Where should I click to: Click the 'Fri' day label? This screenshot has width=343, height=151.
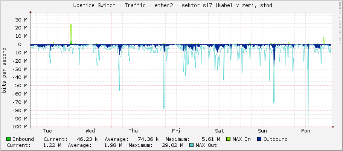tap(176, 131)
